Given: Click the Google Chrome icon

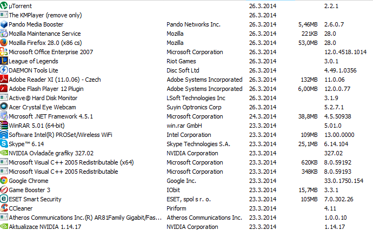Looking at the screenshot, I should point(4,181).
